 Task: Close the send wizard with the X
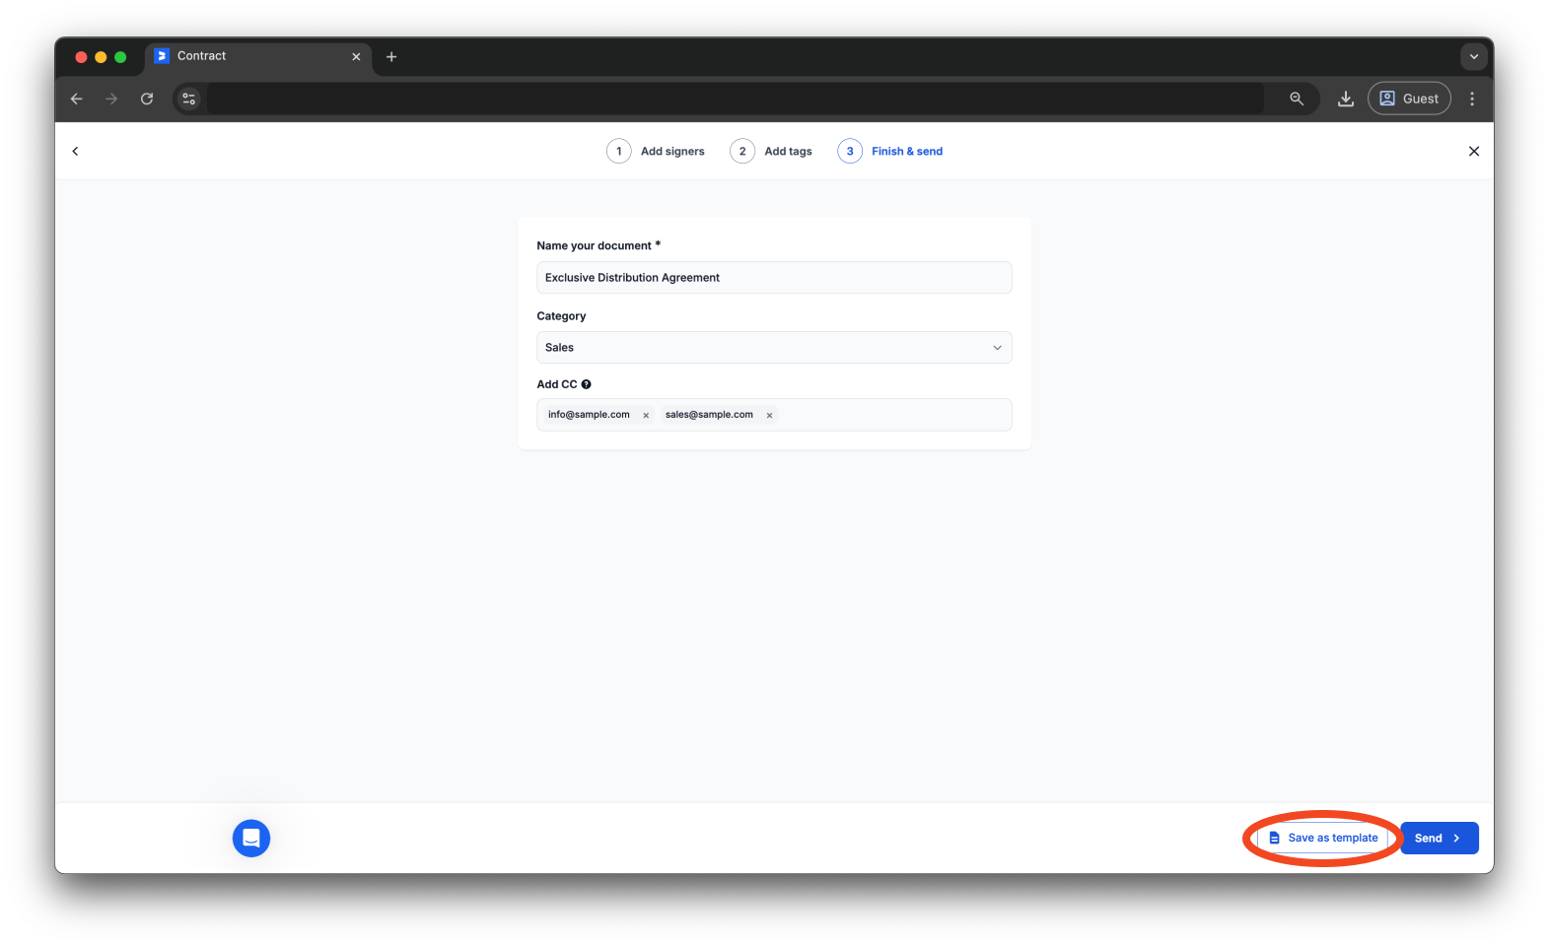[x=1474, y=151]
